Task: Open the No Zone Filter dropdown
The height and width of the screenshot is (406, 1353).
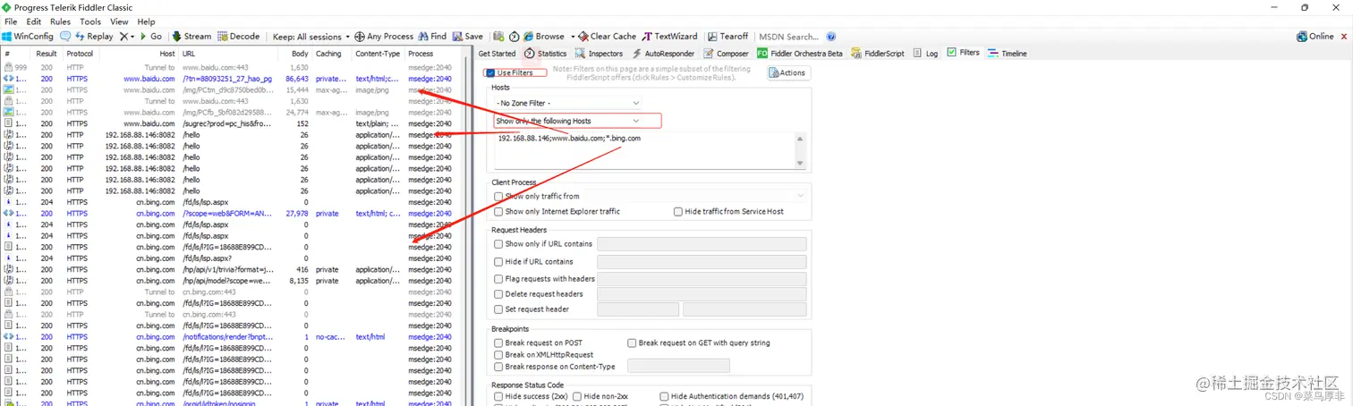Action: click(x=568, y=104)
